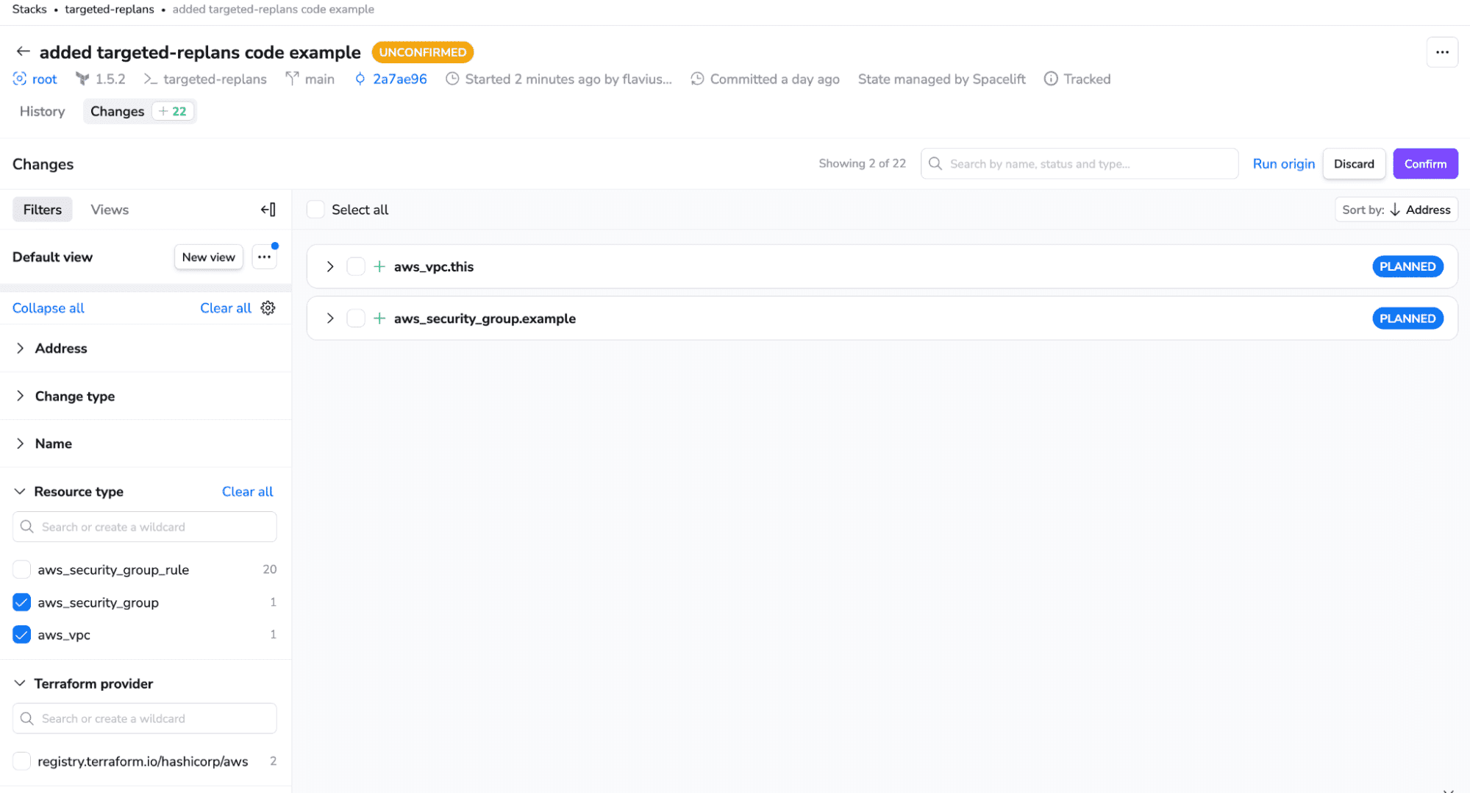Switch to the Views tab

pos(110,210)
